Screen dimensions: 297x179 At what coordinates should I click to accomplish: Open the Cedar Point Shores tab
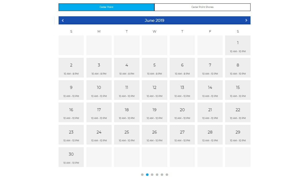202,7
